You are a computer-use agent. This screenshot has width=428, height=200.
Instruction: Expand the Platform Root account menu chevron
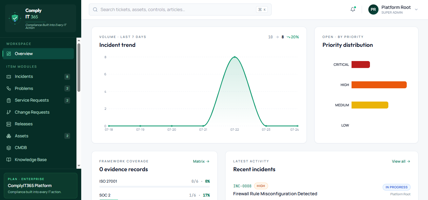[x=416, y=9]
